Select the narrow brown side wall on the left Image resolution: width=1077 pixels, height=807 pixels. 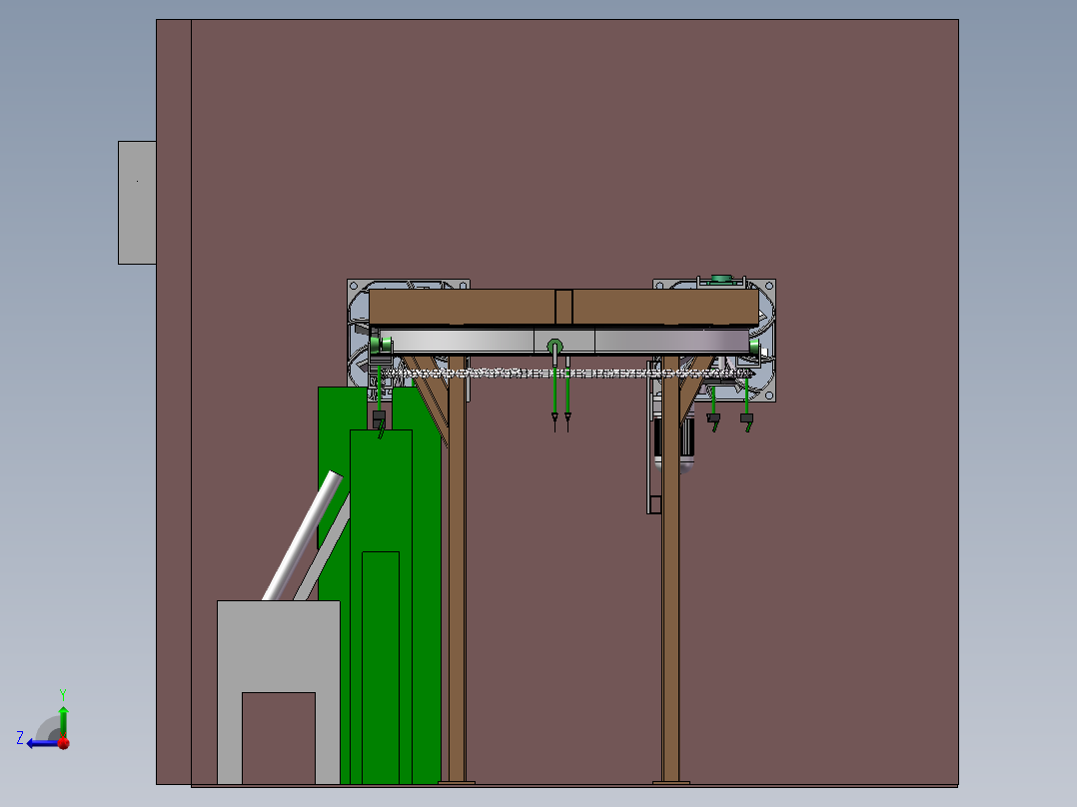tap(174, 402)
